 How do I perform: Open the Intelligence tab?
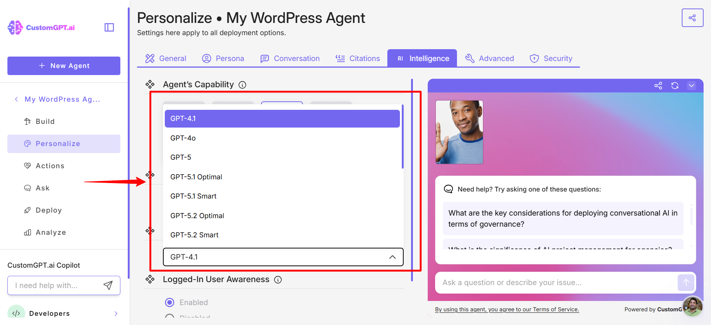(422, 58)
